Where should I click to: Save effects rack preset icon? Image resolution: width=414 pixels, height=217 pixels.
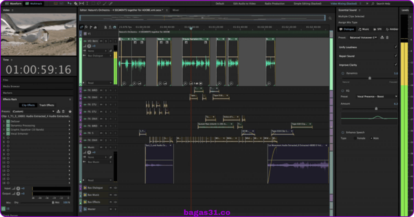[58, 112]
